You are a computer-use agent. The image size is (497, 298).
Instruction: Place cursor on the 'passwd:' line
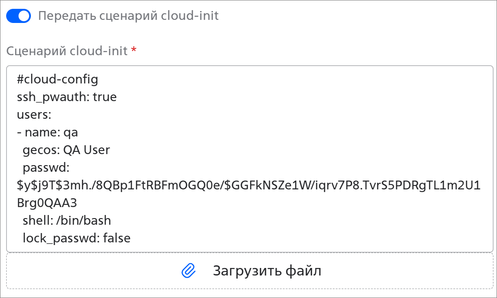pyautogui.click(x=46, y=167)
